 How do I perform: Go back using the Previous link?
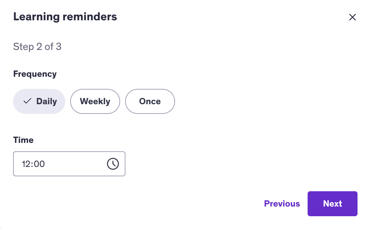(282, 203)
